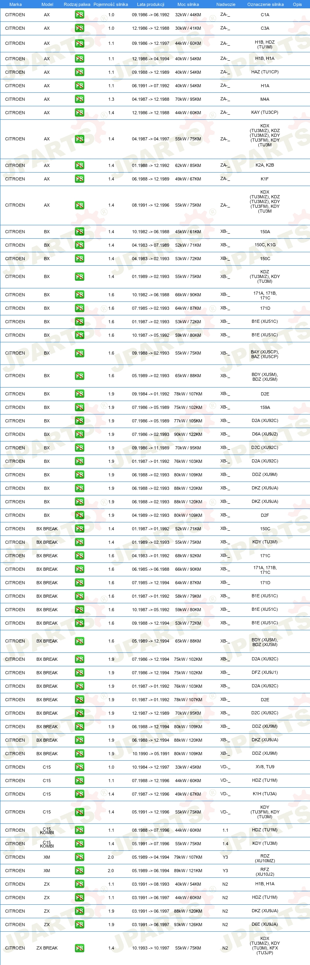Click the fuel icon in the BX BREAK 68kW / 92KM row
The height and width of the screenshot is (965, 310).
tap(80, 556)
